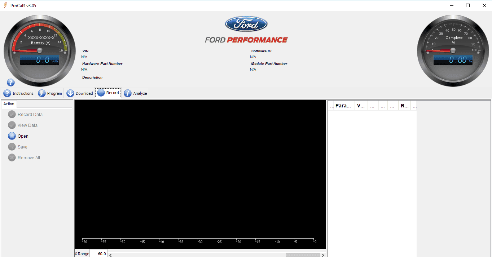Click the "Module Part Number" label
Screen dimensions: 492x257
[x=269, y=64]
